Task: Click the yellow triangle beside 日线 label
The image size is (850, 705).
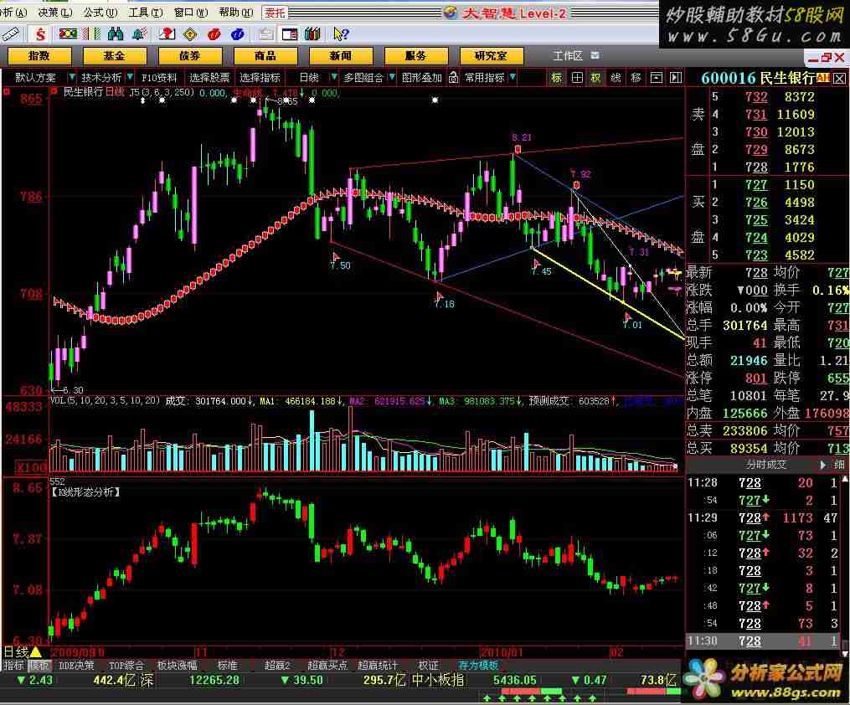Action: click(x=36, y=652)
